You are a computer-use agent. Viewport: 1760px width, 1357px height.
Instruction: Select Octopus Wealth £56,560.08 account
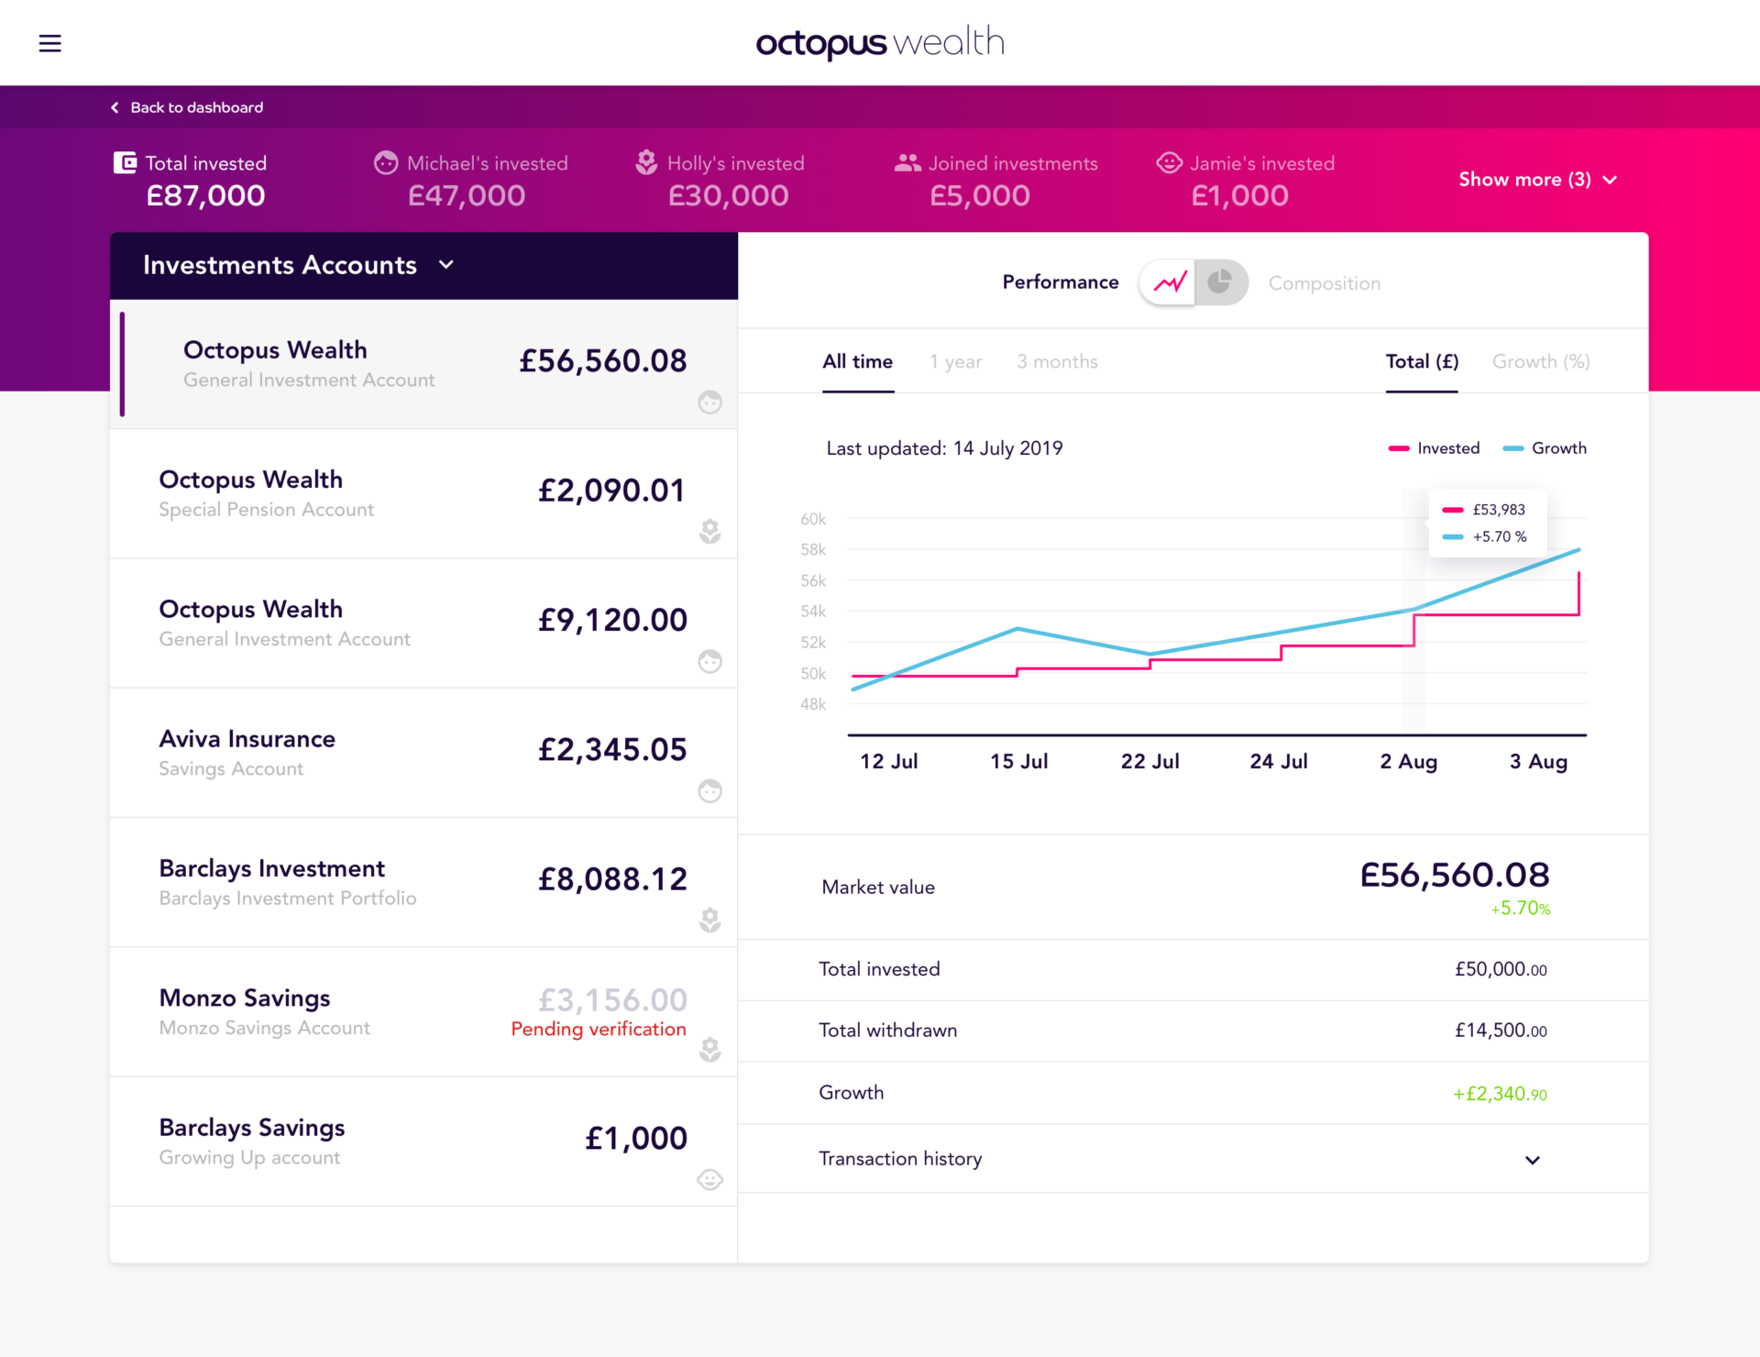coord(423,364)
